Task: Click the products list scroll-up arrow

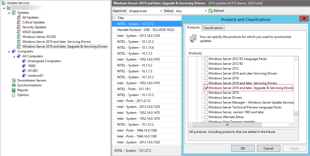Action: [x=296, y=59]
